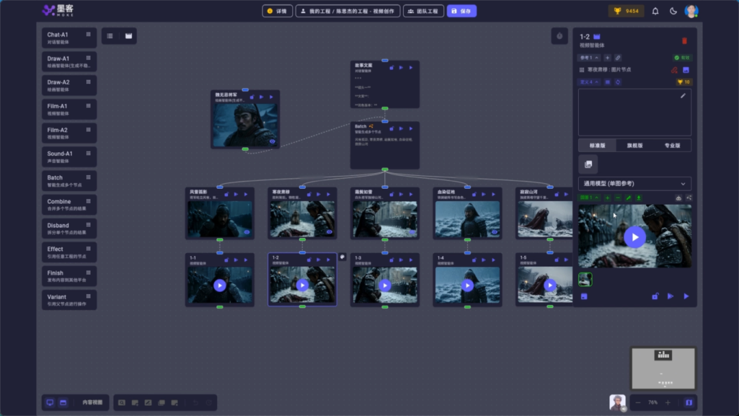This screenshot has height=416, width=739.
Task: Click the green download icon above video preview
Action: pyautogui.click(x=638, y=198)
